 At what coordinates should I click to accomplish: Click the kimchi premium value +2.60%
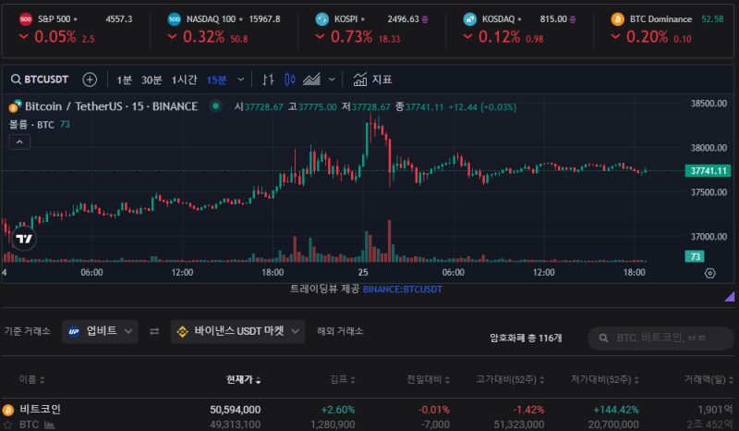tap(338, 410)
